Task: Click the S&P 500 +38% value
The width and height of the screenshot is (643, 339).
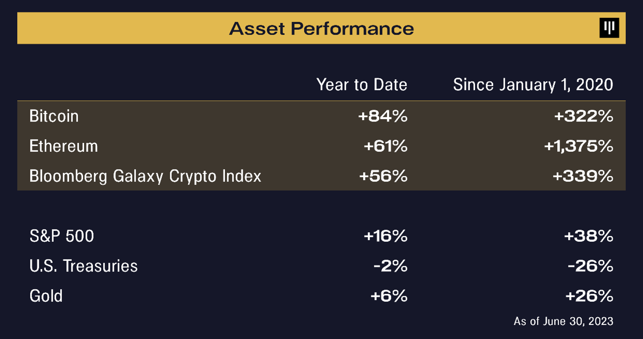Action: tap(588, 236)
